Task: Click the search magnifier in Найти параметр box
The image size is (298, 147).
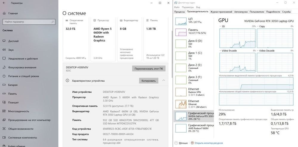Action: point(53,22)
